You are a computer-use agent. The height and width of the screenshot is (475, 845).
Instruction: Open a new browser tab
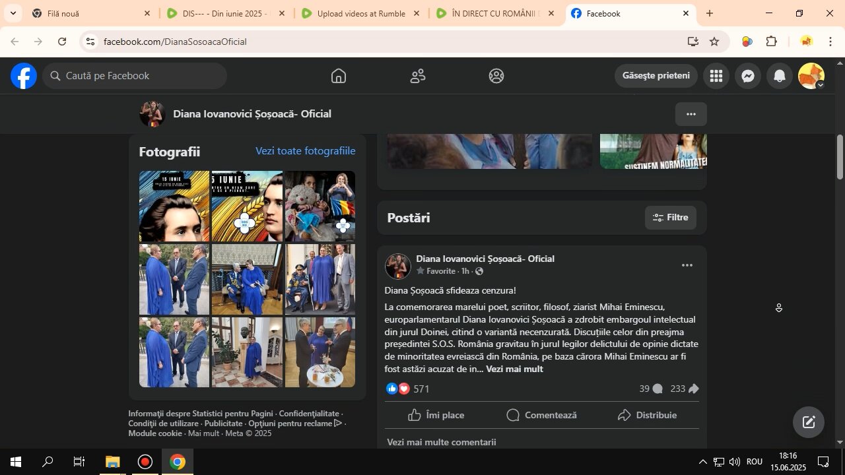point(710,13)
